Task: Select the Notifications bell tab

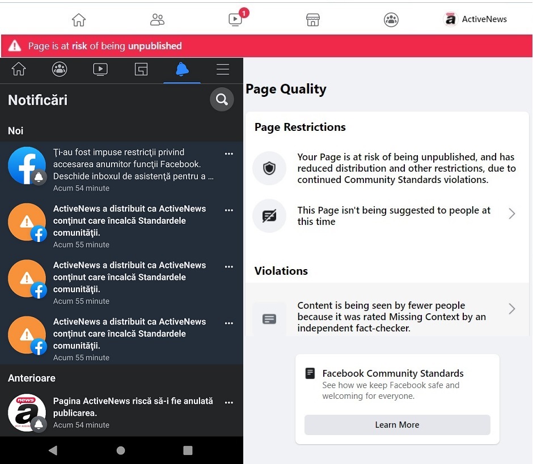Action: [182, 70]
